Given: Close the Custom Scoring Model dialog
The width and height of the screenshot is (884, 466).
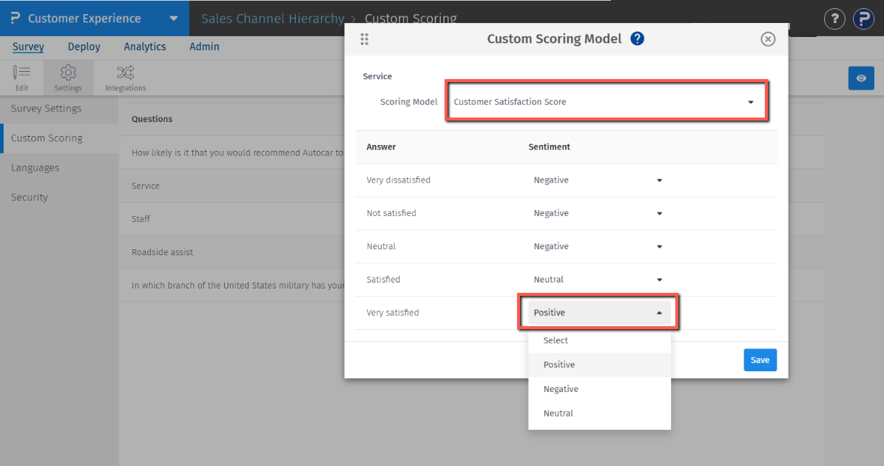Looking at the screenshot, I should 768,39.
